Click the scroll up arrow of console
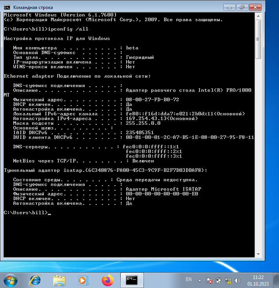 [258, 16]
